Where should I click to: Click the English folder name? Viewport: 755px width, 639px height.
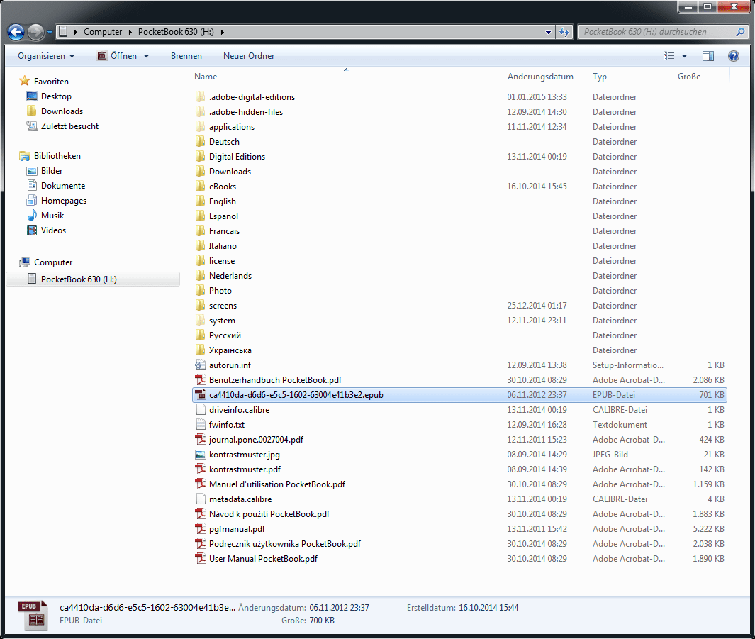click(x=223, y=201)
